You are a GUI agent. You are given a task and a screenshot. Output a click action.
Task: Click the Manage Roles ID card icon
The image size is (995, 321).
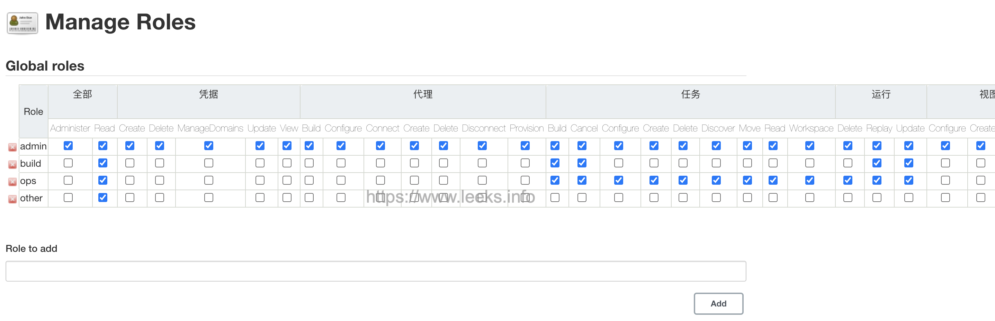[x=23, y=23]
